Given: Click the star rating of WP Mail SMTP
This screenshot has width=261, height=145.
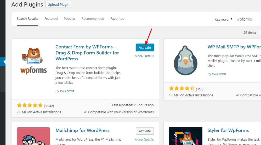Looking at the screenshot, I should 182,88.
